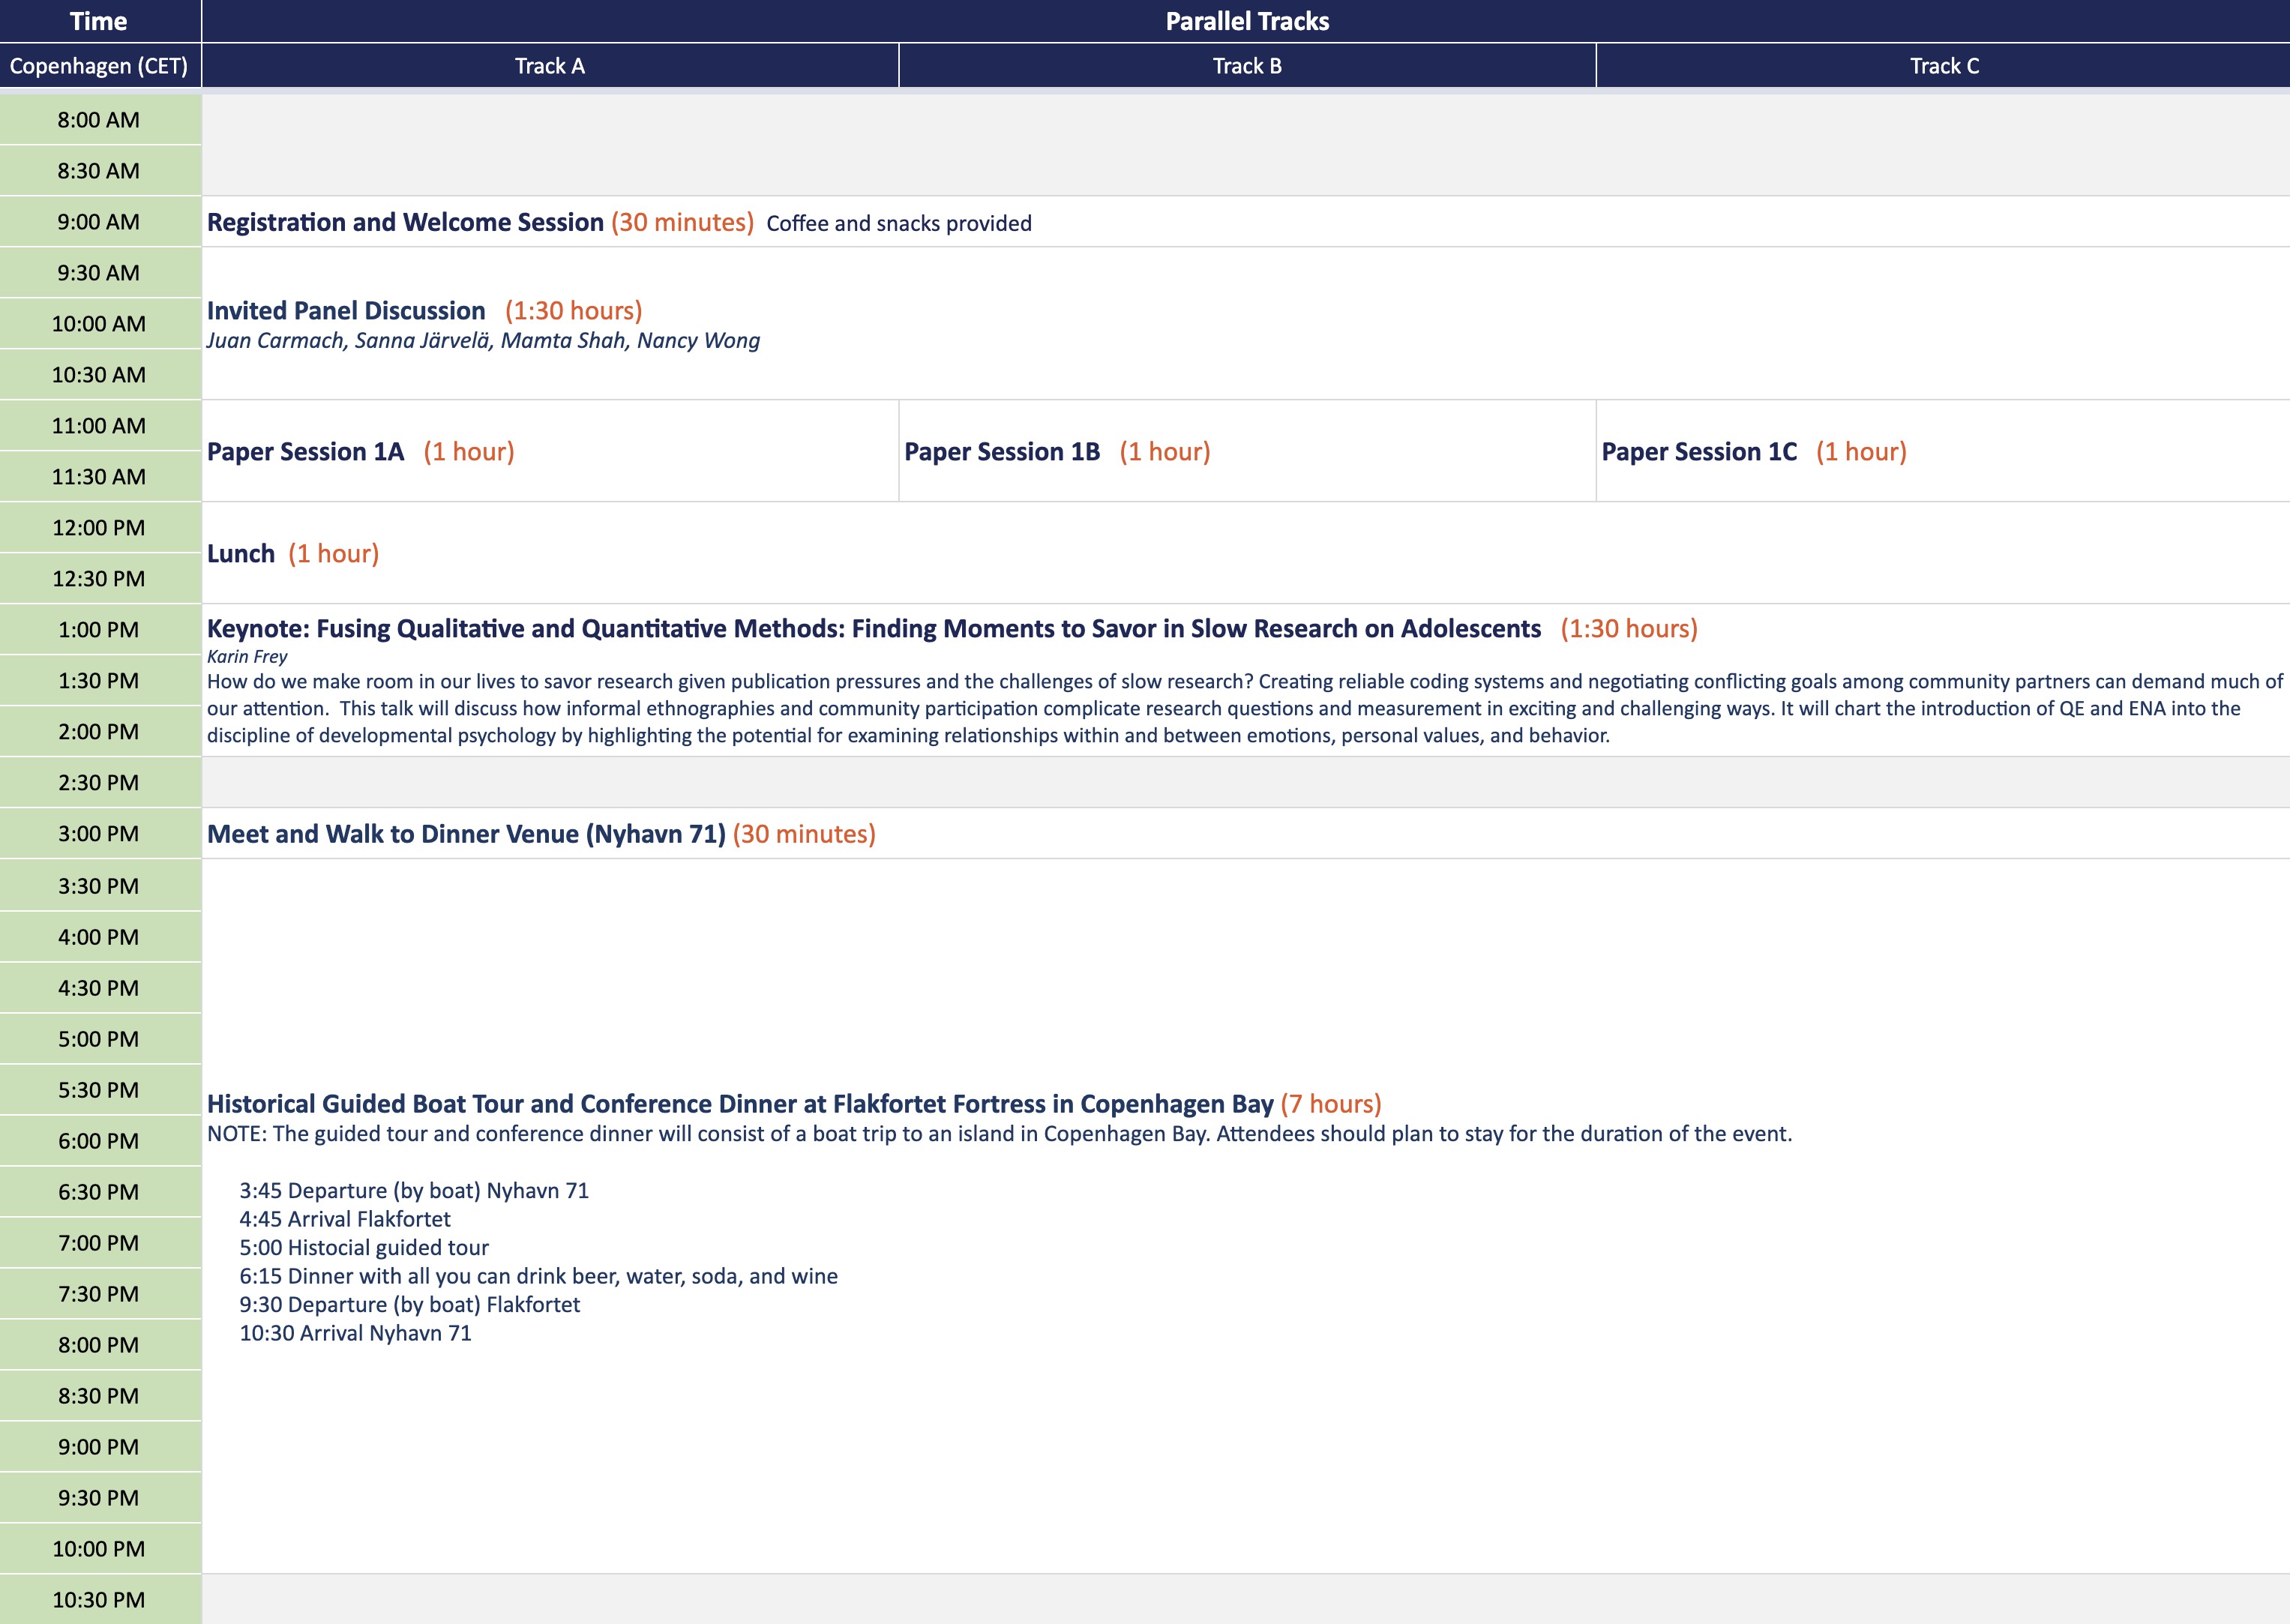Image resolution: width=2290 pixels, height=1624 pixels.
Task: Select the 9:30 PM time cell
Action: [99, 1498]
